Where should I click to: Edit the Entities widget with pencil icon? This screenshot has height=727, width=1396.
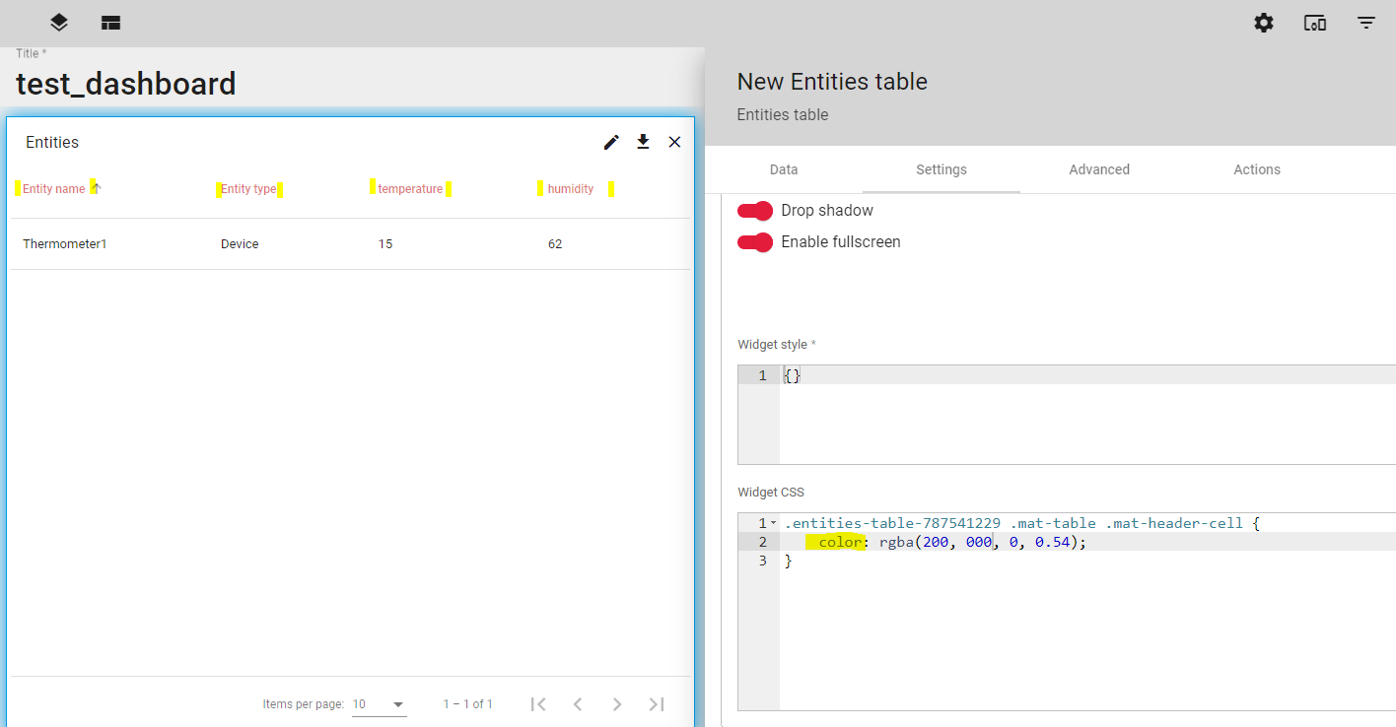pyautogui.click(x=611, y=142)
